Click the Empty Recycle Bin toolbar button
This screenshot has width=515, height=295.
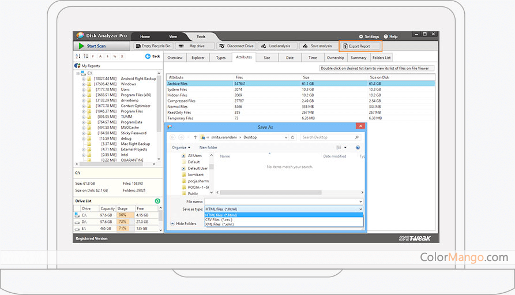pos(153,46)
